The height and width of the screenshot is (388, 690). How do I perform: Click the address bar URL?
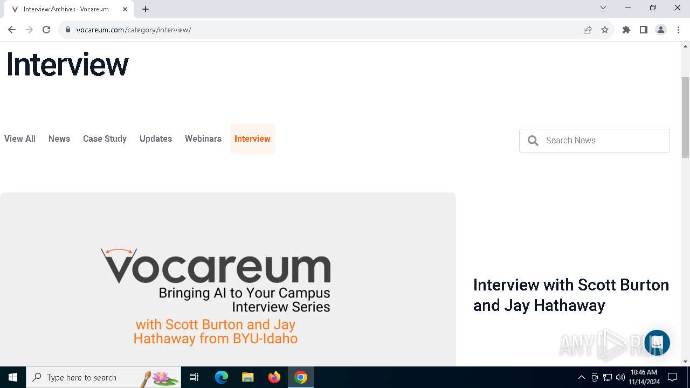[134, 30]
